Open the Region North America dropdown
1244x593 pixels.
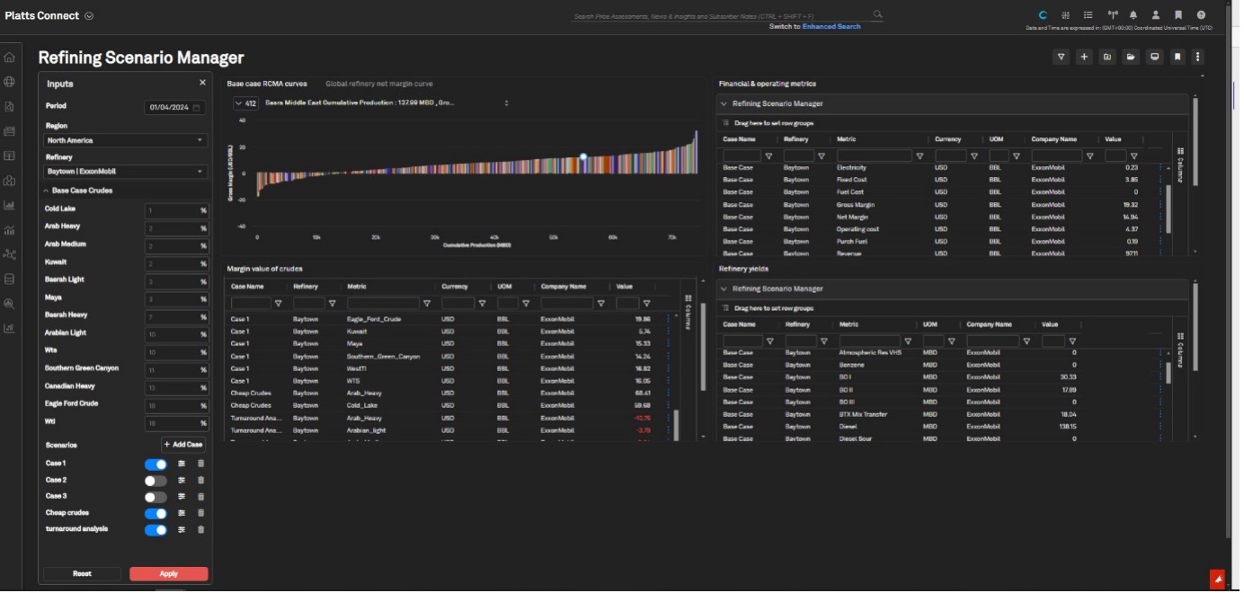tap(126, 140)
